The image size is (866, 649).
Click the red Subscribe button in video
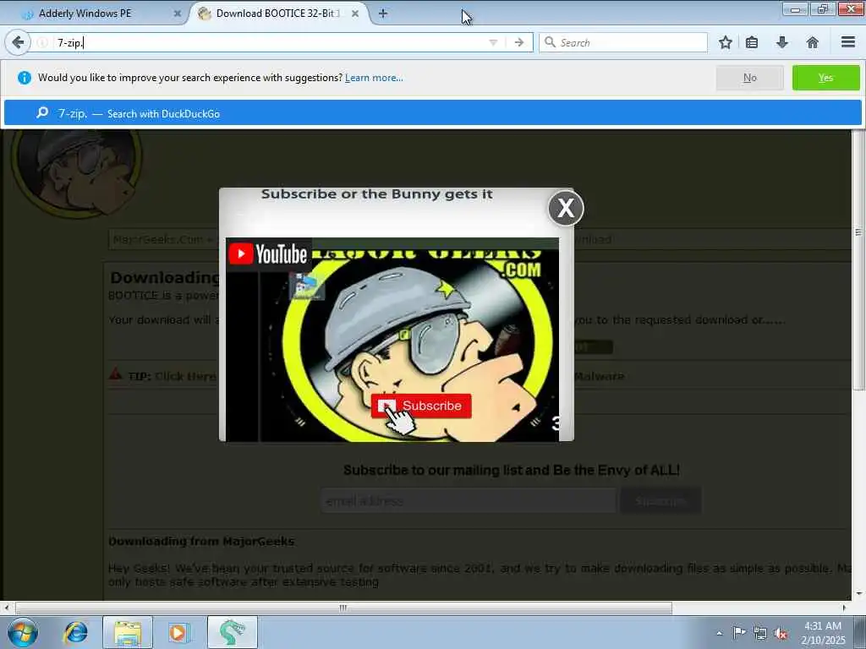click(x=421, y=406)
